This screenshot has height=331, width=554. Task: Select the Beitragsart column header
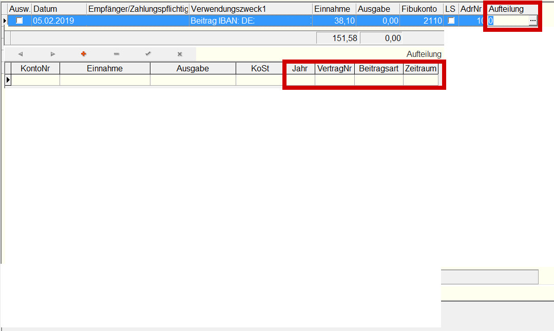pos(378,69)
